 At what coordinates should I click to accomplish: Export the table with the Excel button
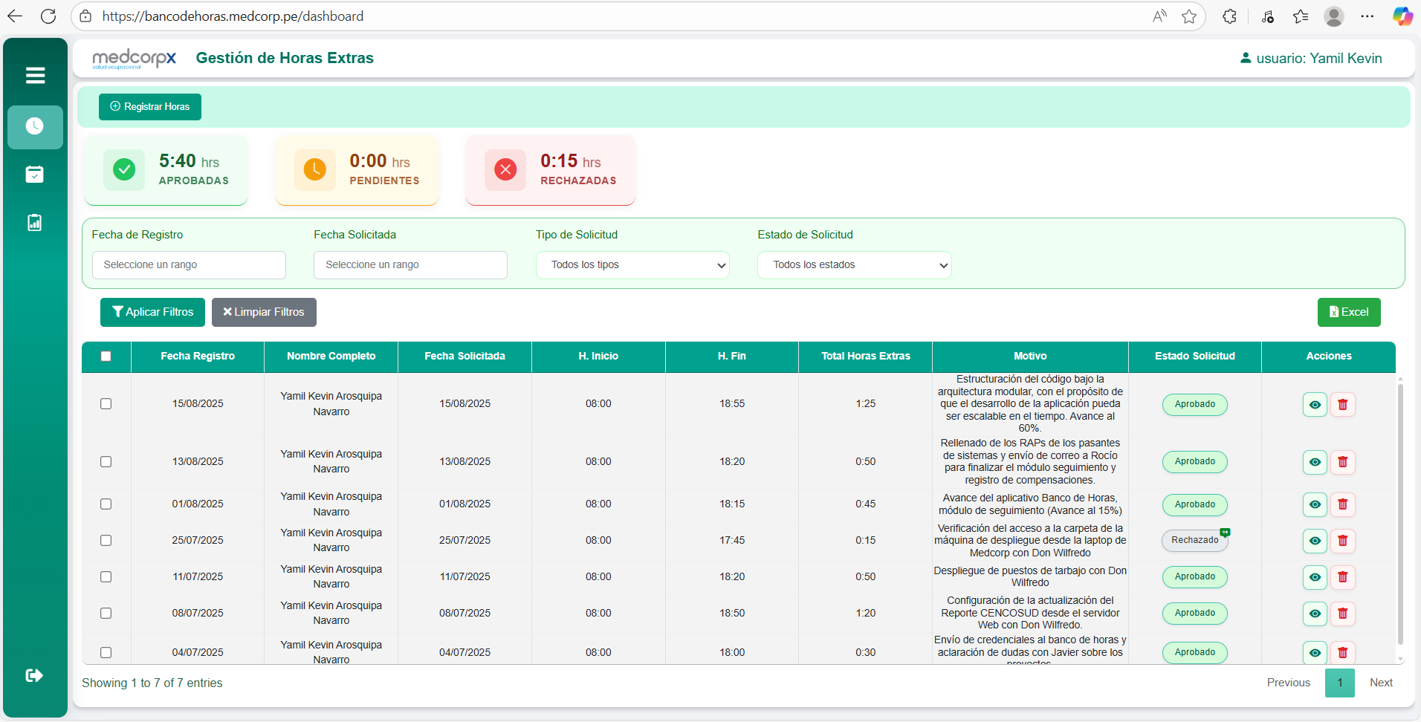click(x=1349, y=312)
